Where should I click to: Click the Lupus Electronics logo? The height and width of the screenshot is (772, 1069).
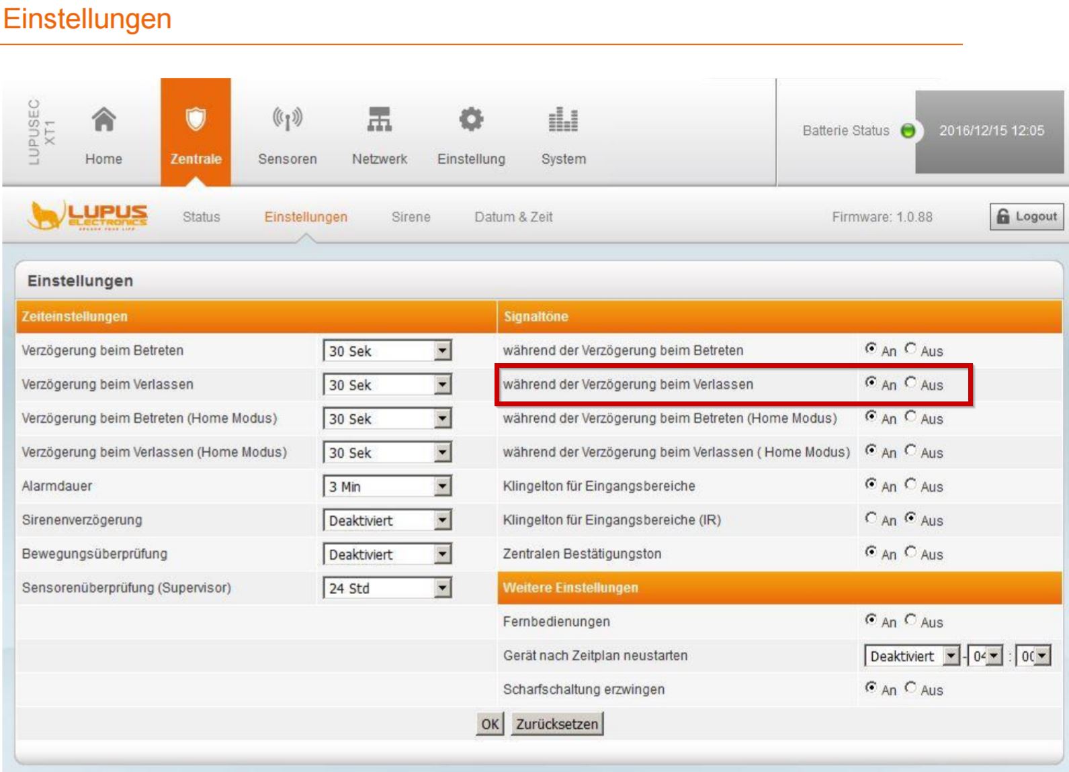click(88, 215)
